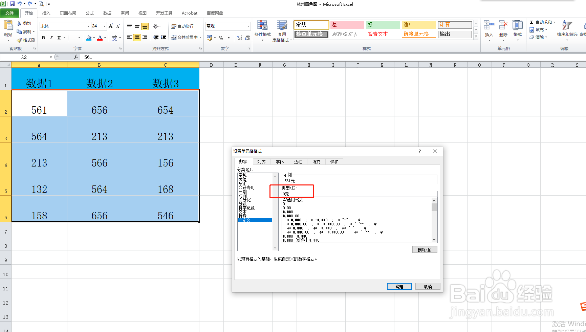Click Format as Table (套用表格格式) icon
The image size is (586, 332).
click(282, 25)
